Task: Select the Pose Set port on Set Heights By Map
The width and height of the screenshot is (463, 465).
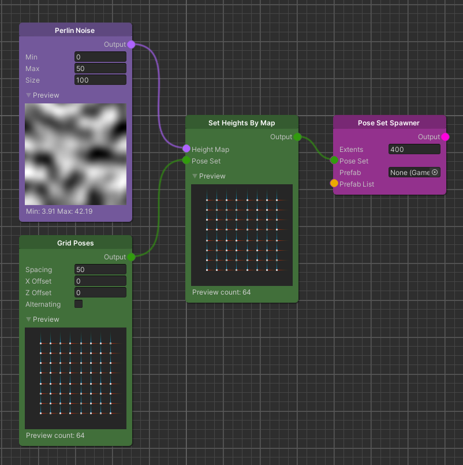Action: pyautogui.click(x=186, y=161)
